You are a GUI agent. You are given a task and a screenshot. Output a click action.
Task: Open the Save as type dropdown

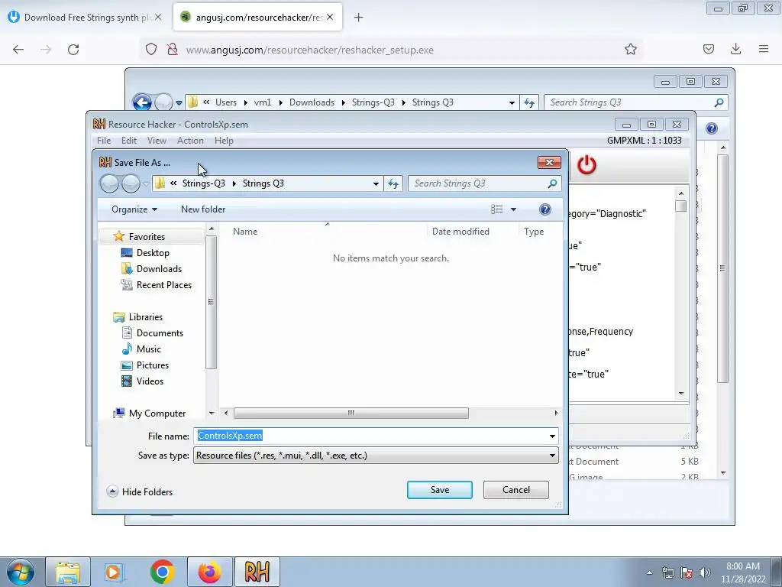point(552,456)
